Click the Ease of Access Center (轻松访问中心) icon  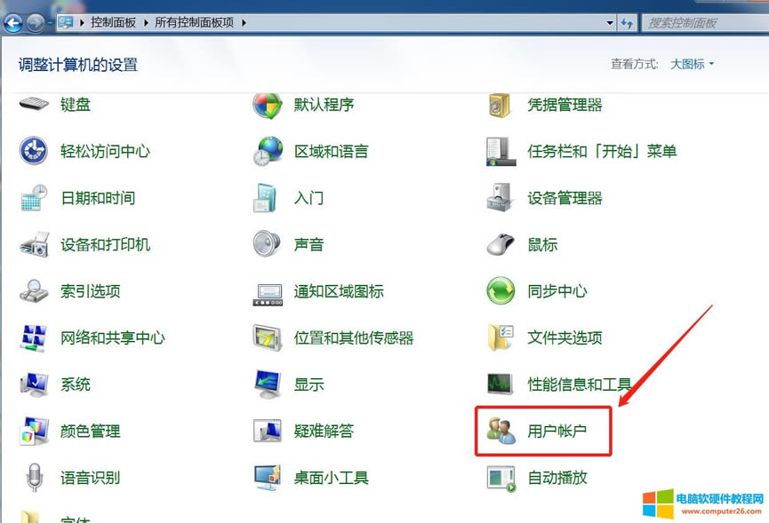tap(34, 151)
